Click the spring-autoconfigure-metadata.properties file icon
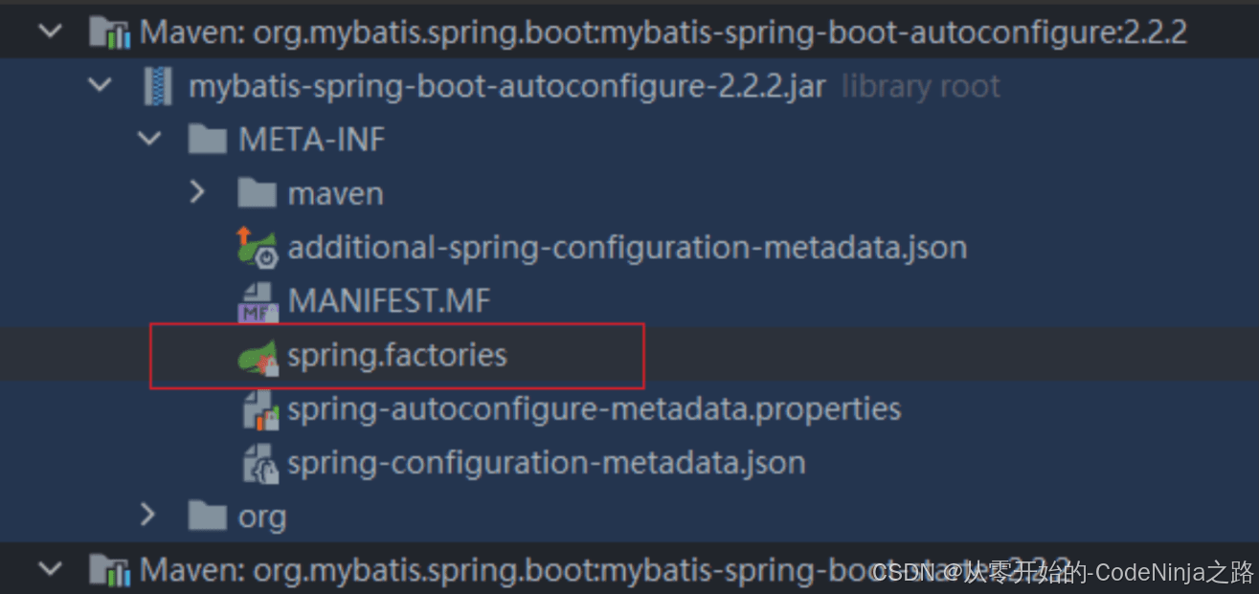This screenshot has height=594, width=1259. point(258,410)
